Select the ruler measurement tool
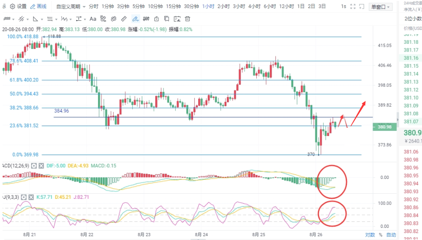The image size is (422, 240). [124, 19]
